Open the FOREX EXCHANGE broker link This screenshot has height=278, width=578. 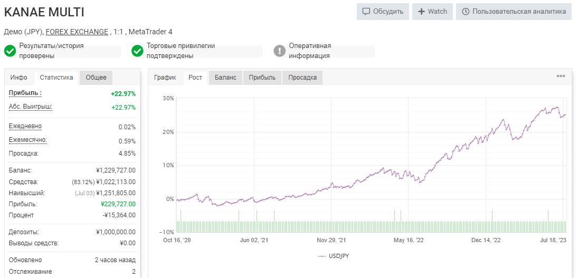pos(77,32)
